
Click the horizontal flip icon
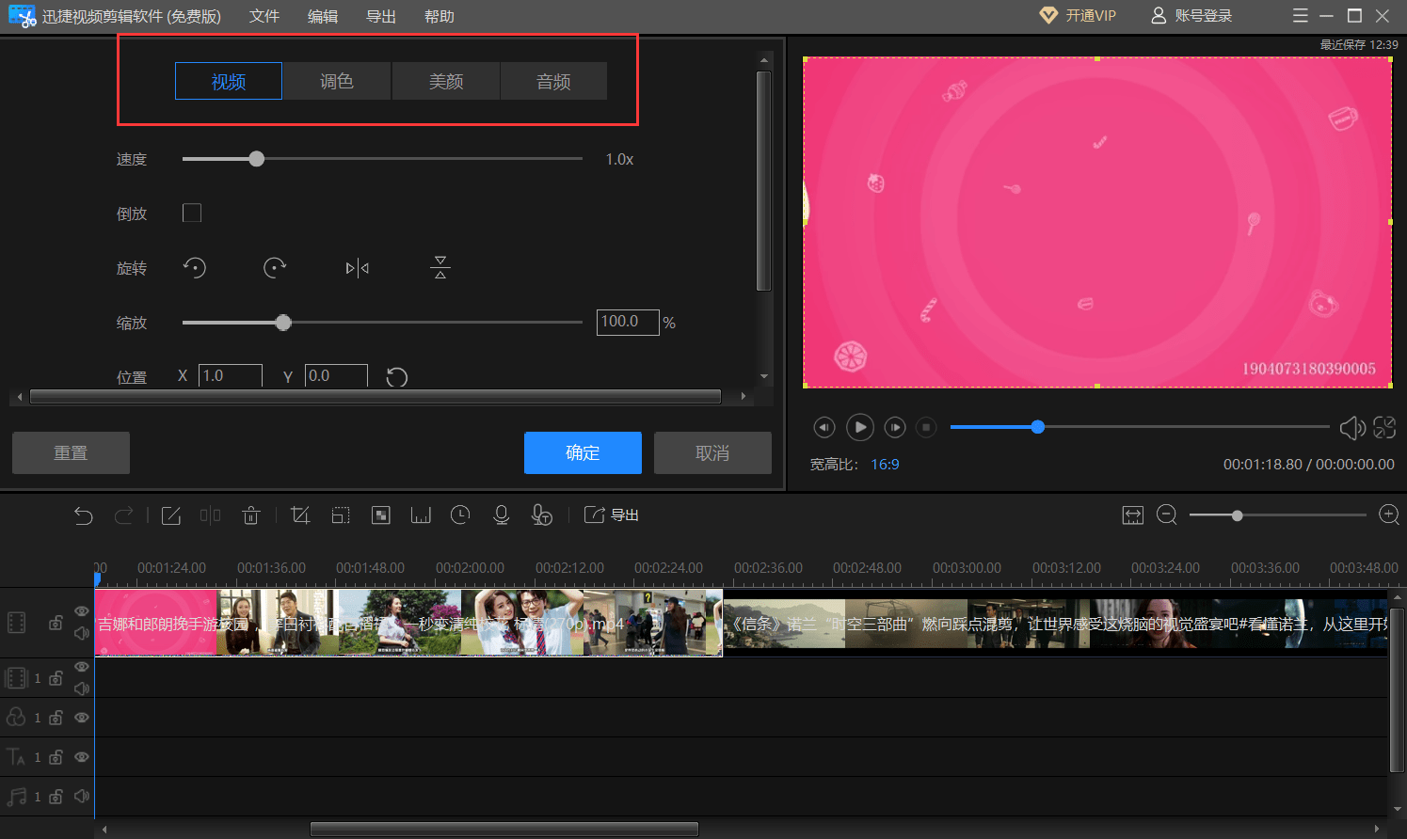point(358,268)
